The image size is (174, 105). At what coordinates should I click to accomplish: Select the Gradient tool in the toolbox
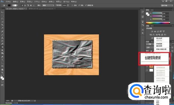tap(2, 47)
